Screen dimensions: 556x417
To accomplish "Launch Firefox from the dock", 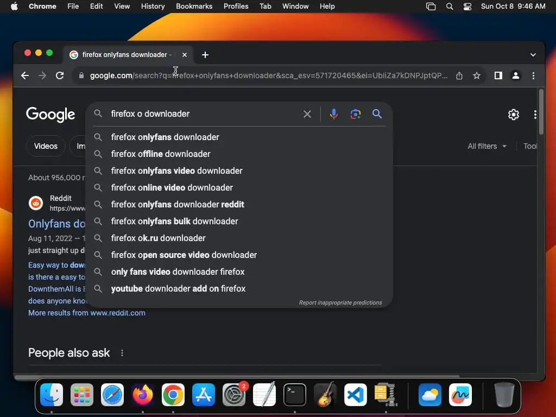I will [143, 395].
